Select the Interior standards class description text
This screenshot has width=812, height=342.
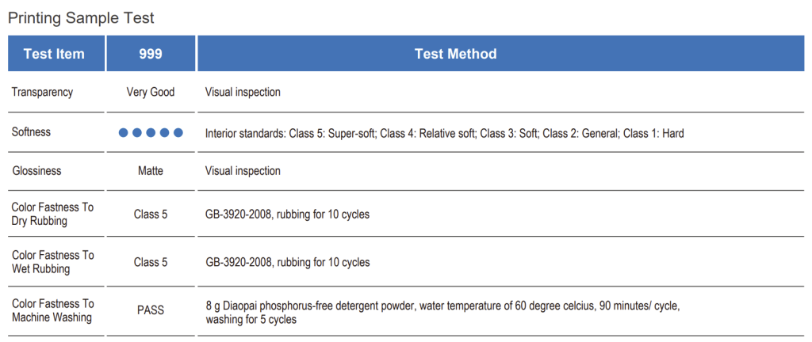pyautogui.click(x=444, y=133)
